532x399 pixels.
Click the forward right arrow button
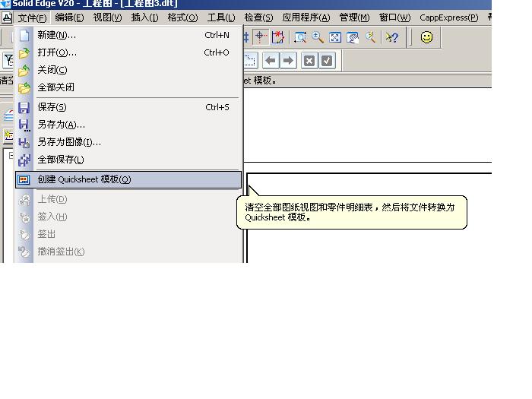pyautogui.click(x=288, y=61)
